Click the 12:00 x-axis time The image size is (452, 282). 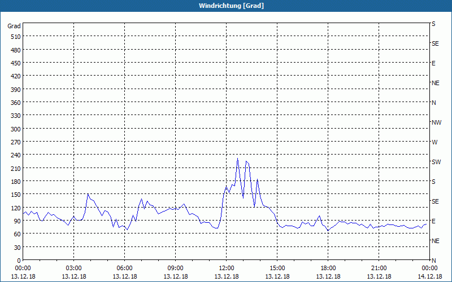pos(227,268)
